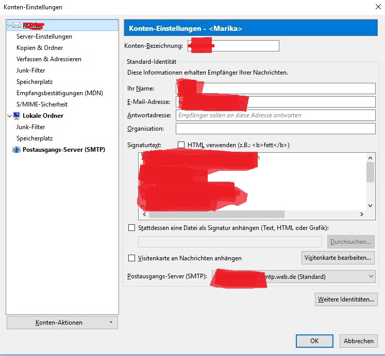This screenshot has height=356, width=385.
Task: Confirm settings with the OK button
Action: pos(314,341)
